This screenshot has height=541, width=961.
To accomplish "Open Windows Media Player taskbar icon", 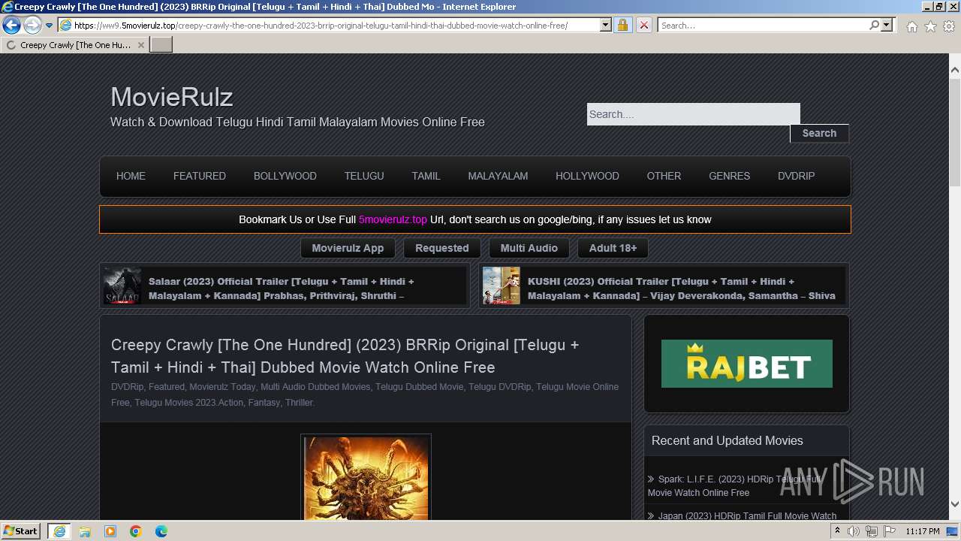I will click(x=110, y=531).
